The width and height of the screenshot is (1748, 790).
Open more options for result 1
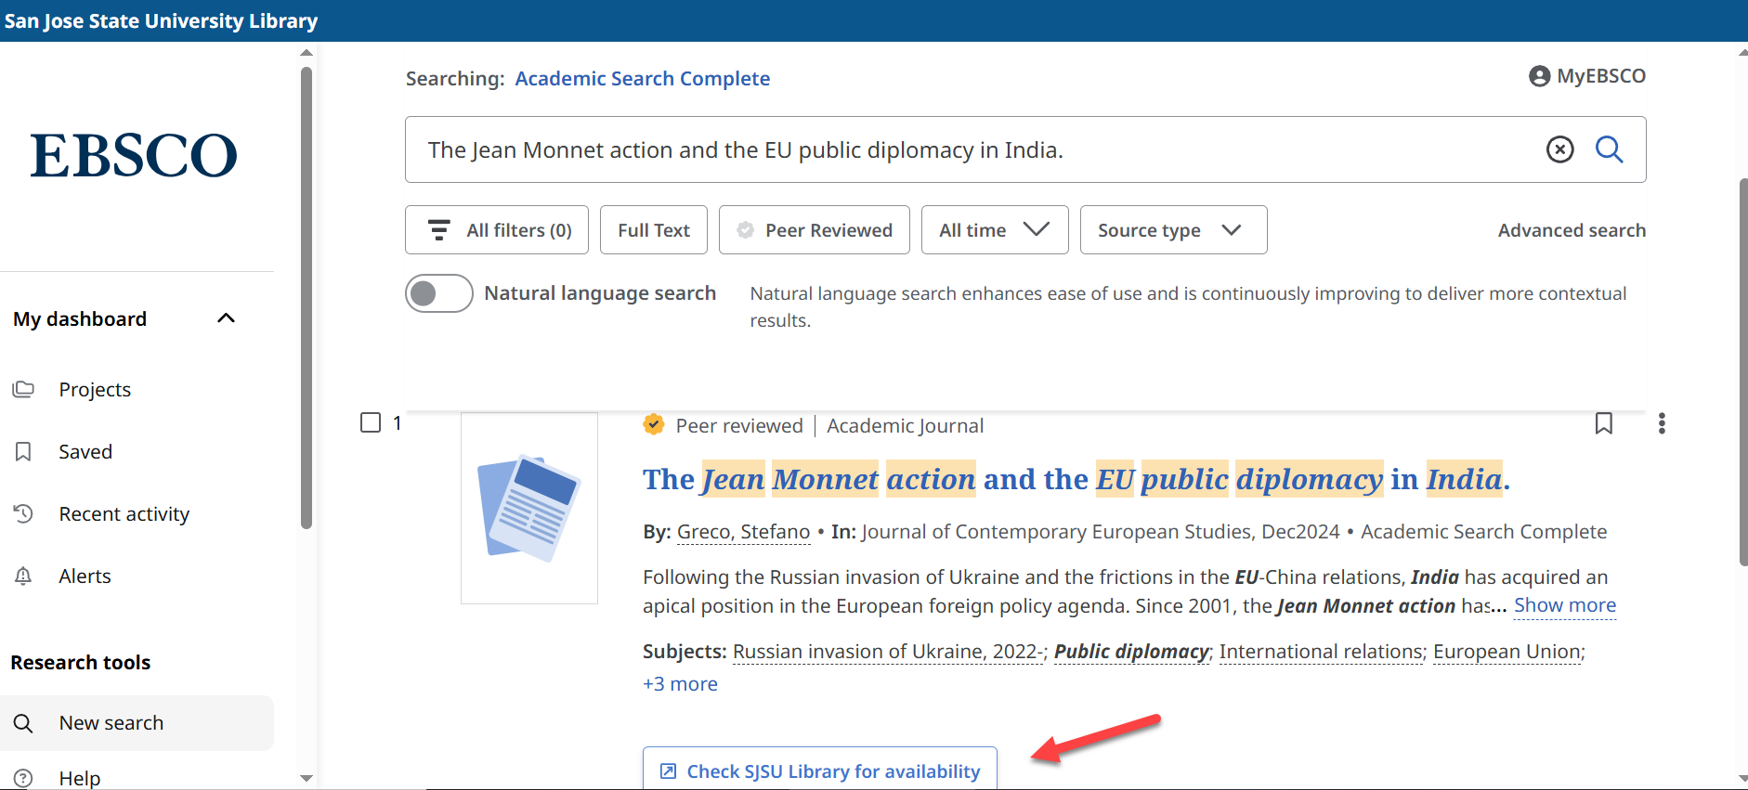[1662, 423]
